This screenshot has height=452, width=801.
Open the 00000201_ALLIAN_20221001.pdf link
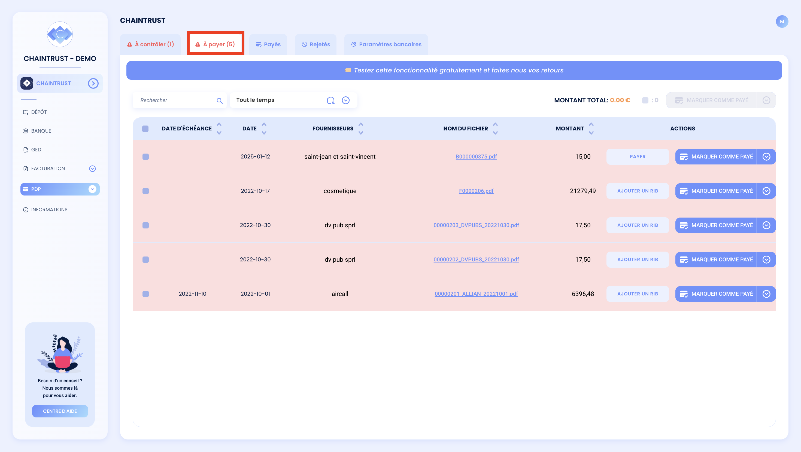coord(476,294)
